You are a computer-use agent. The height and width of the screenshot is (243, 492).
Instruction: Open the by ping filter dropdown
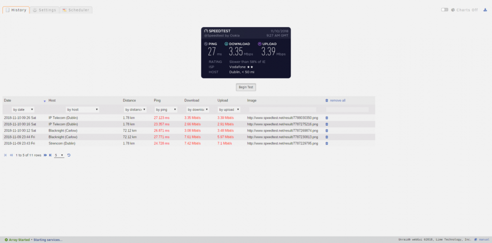(x=166, y=109)
